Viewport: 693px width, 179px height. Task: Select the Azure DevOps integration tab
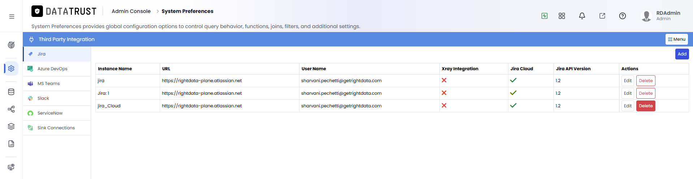coord(57,69)
